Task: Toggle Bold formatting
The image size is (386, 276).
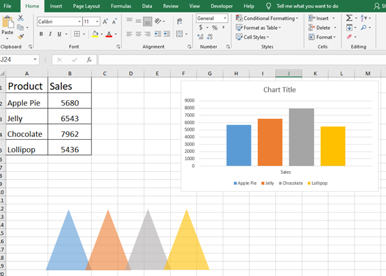Action: pos(41,34)
